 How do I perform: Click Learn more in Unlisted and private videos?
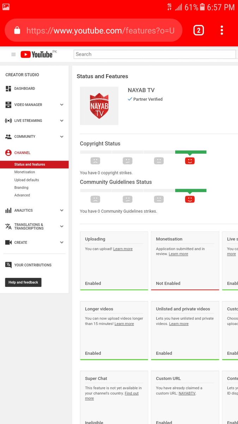click(x=179, y=324)
